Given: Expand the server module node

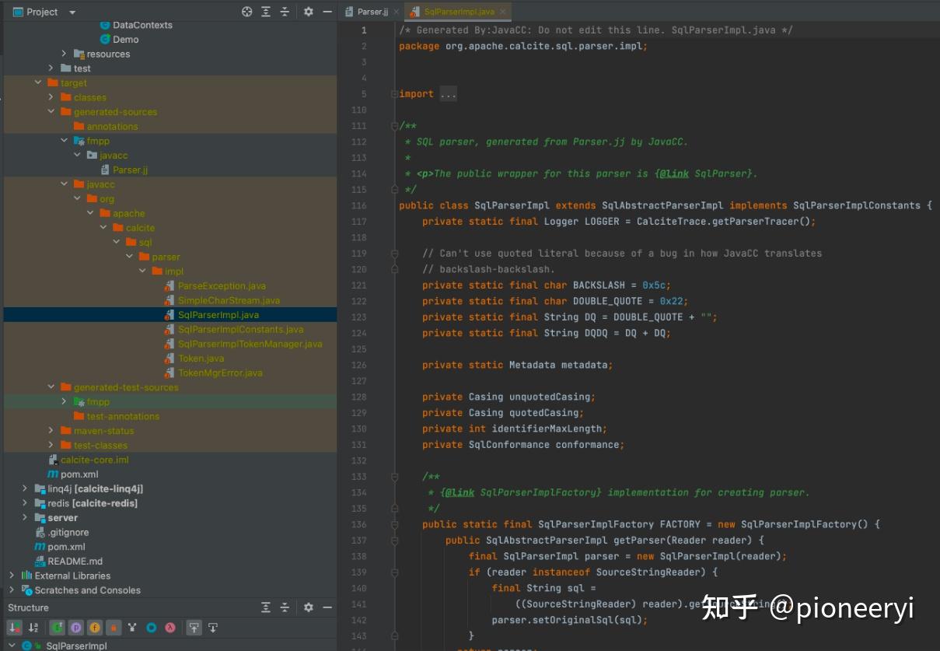Looking at the screenshot, I should (24, 517).
